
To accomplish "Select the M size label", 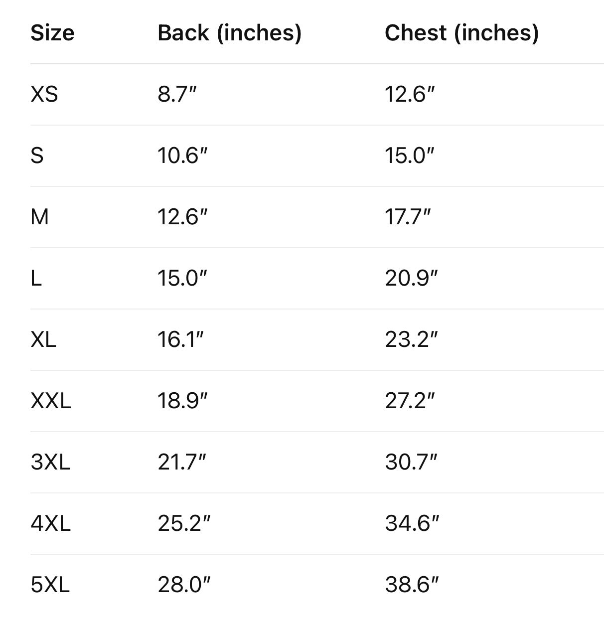I will (40, 217).
